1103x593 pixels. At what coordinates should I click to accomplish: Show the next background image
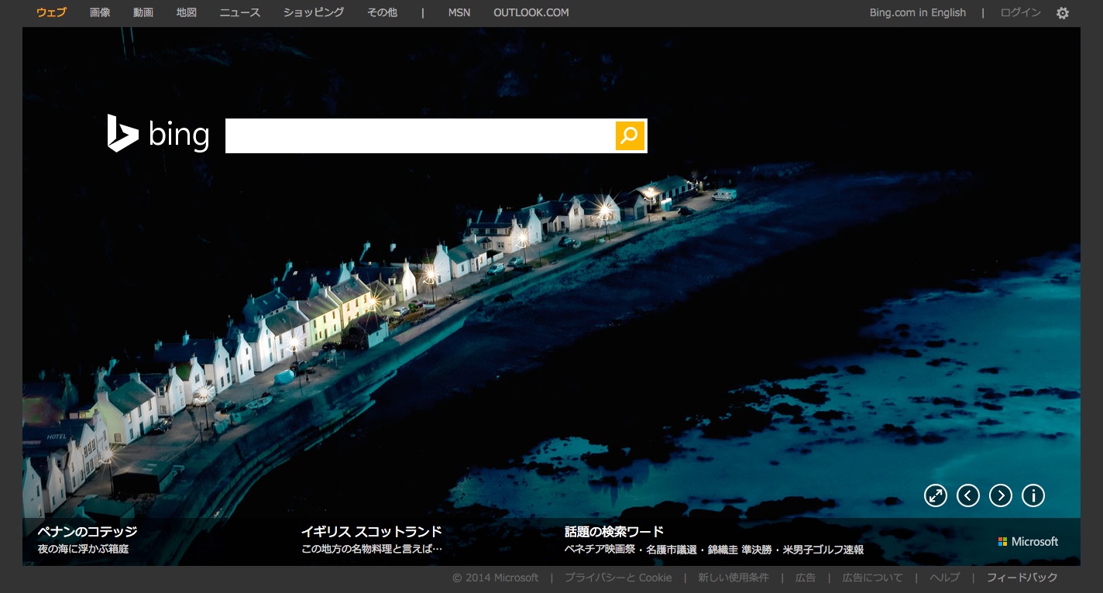point(1001,495)
